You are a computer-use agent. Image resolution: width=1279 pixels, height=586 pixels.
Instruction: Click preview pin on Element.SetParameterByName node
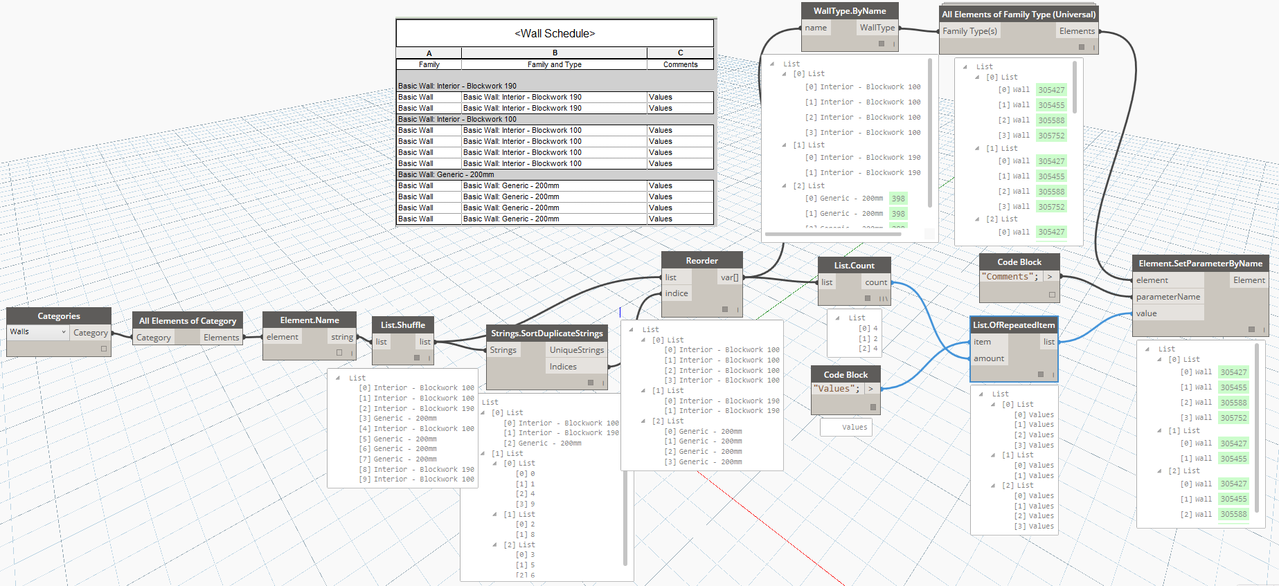[x=1251, y=329]
